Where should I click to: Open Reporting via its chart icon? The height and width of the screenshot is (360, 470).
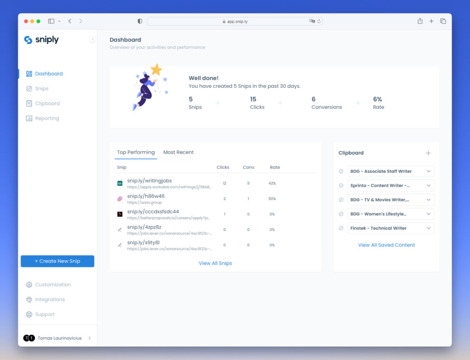[x=29, y=118]
